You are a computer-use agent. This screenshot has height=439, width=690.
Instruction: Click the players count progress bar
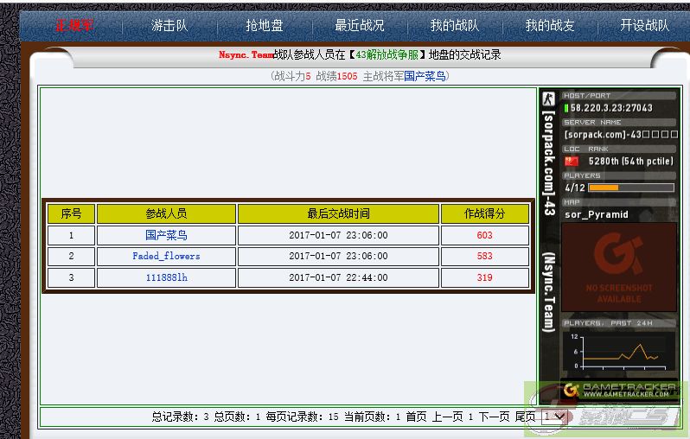pos(630,188)
